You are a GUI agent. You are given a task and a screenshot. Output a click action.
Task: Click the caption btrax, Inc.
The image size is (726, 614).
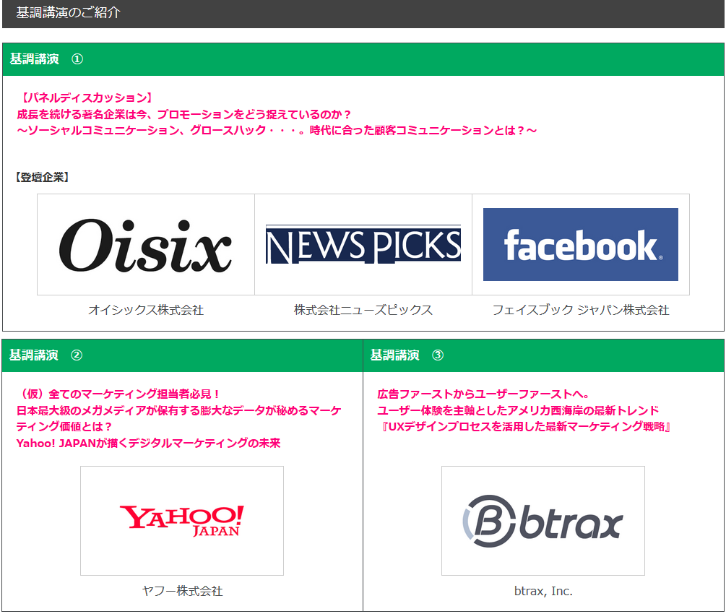pyautogui.click(x=543, y=592)
